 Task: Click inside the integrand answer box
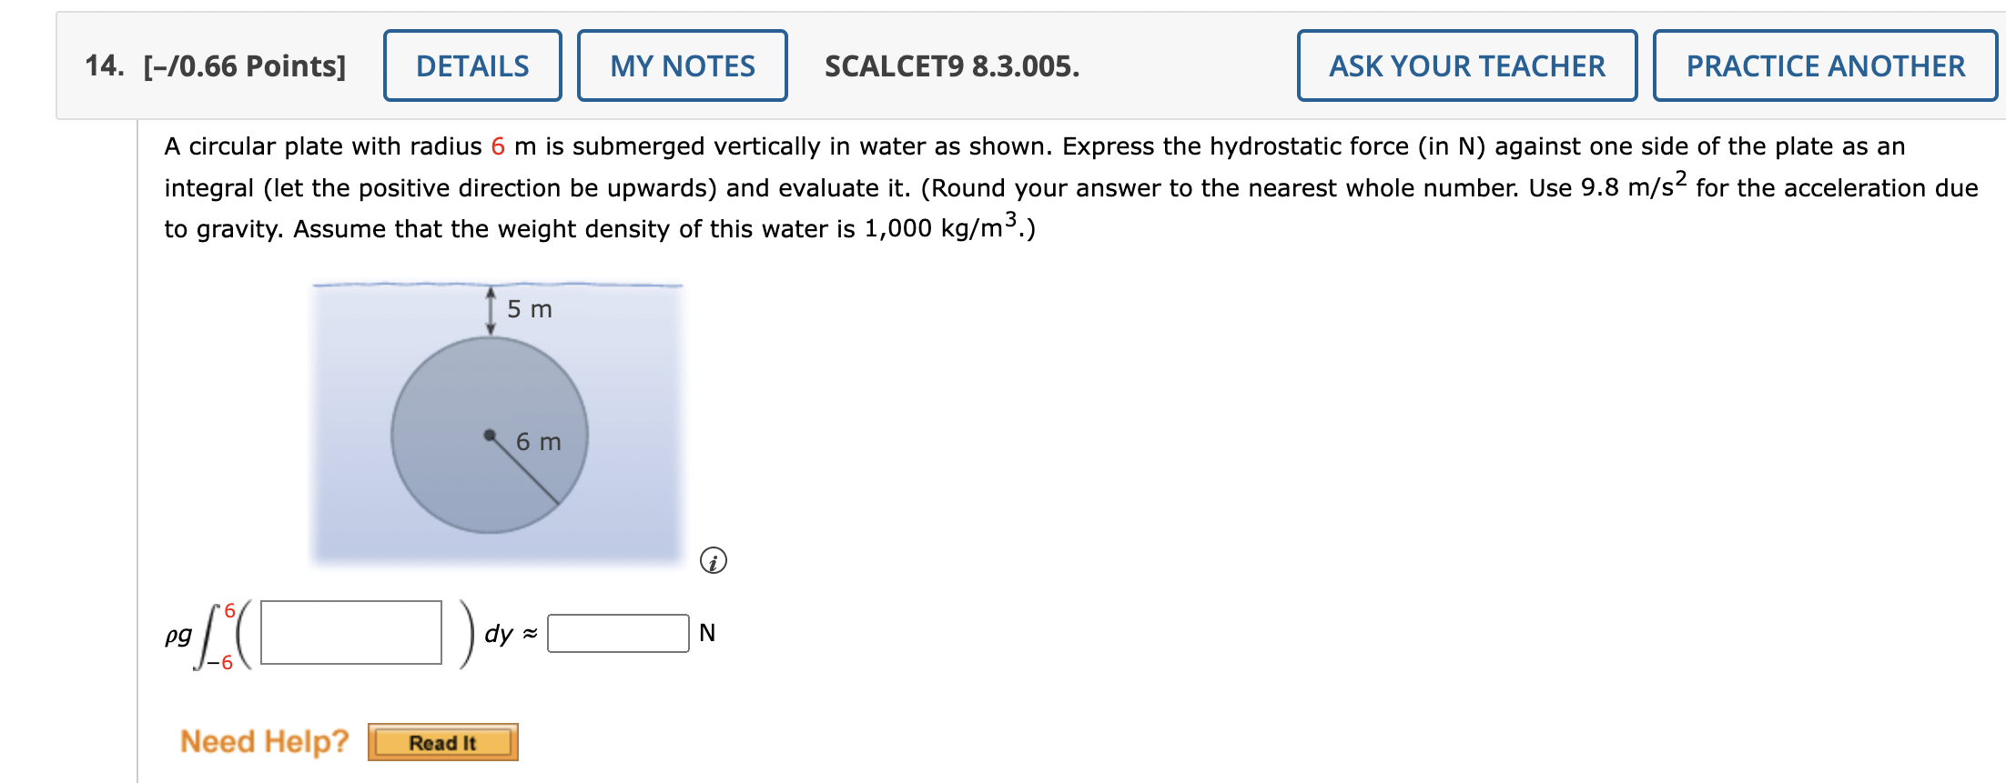pyautogui.click(x=350, y=634)
